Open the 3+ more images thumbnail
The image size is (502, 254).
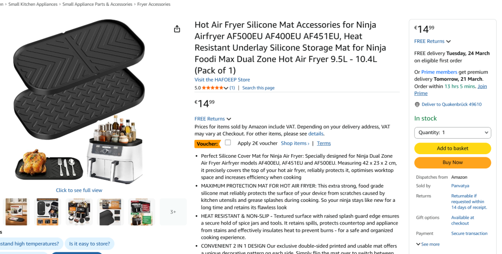173,212
